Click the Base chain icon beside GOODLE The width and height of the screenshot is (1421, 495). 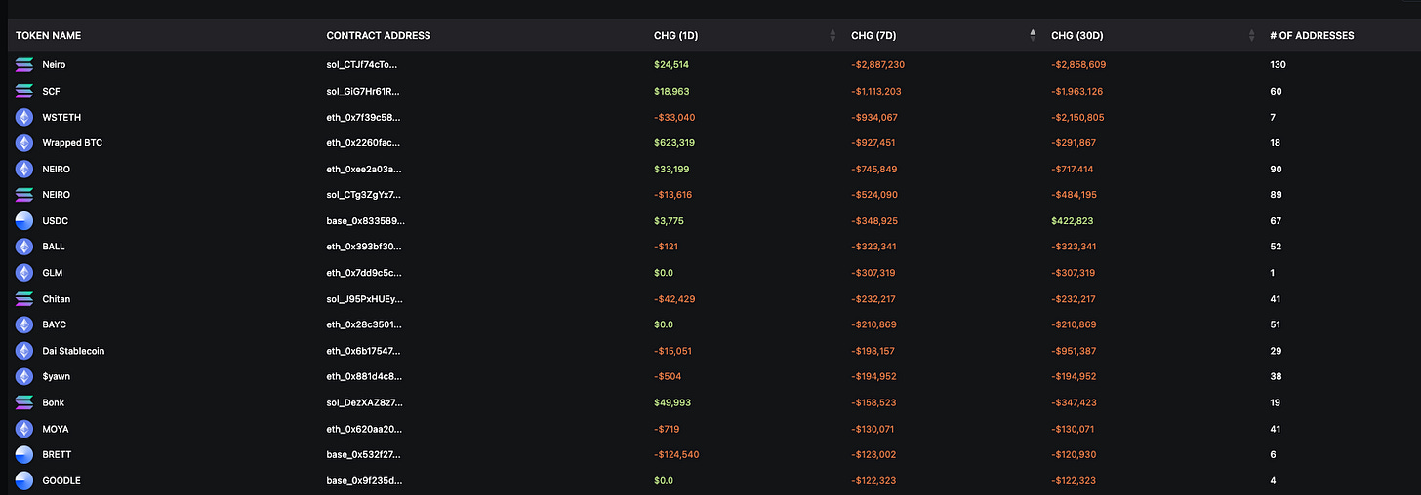click(x=24, y=480)
